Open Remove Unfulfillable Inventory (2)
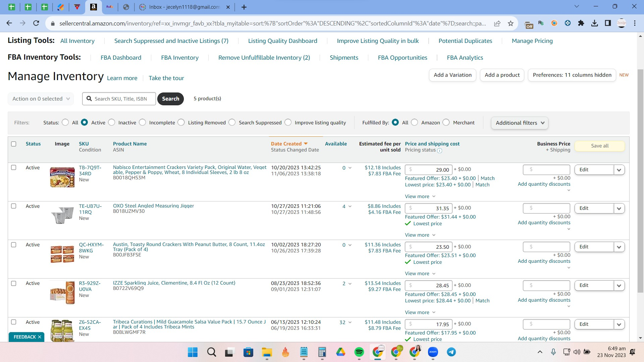 [264, 58]
